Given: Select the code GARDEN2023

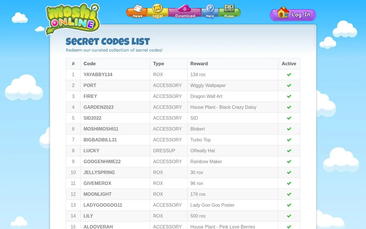Looking at the screenshot, I should tap(98, 107).
